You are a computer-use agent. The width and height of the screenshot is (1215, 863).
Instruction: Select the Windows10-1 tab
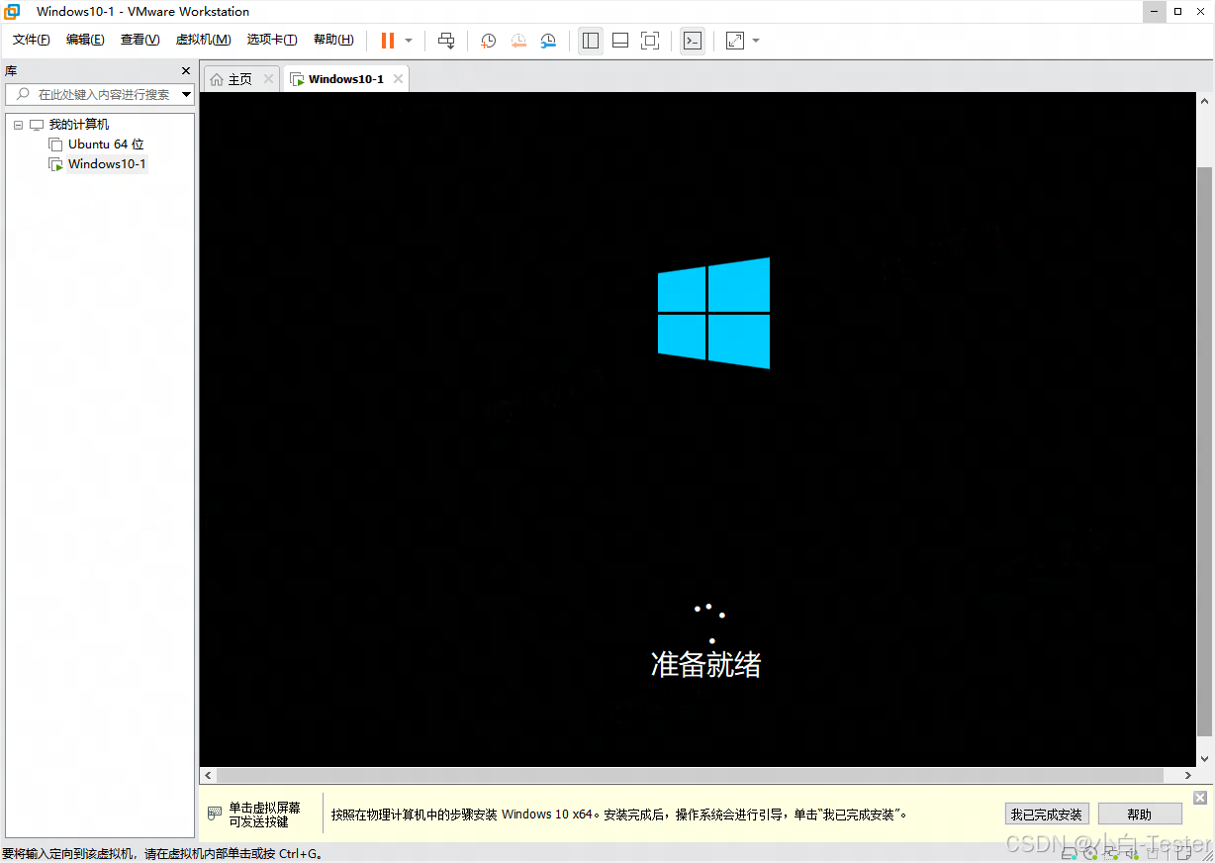(345, 79)
